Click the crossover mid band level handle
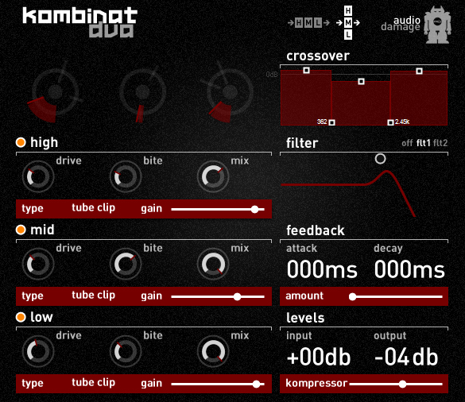Screen dimensions: 465x402 361,81
